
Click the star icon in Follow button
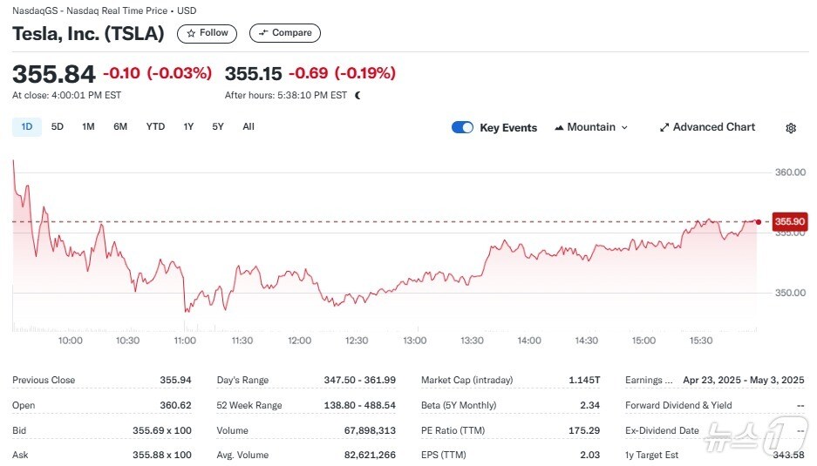click(192, 33)
